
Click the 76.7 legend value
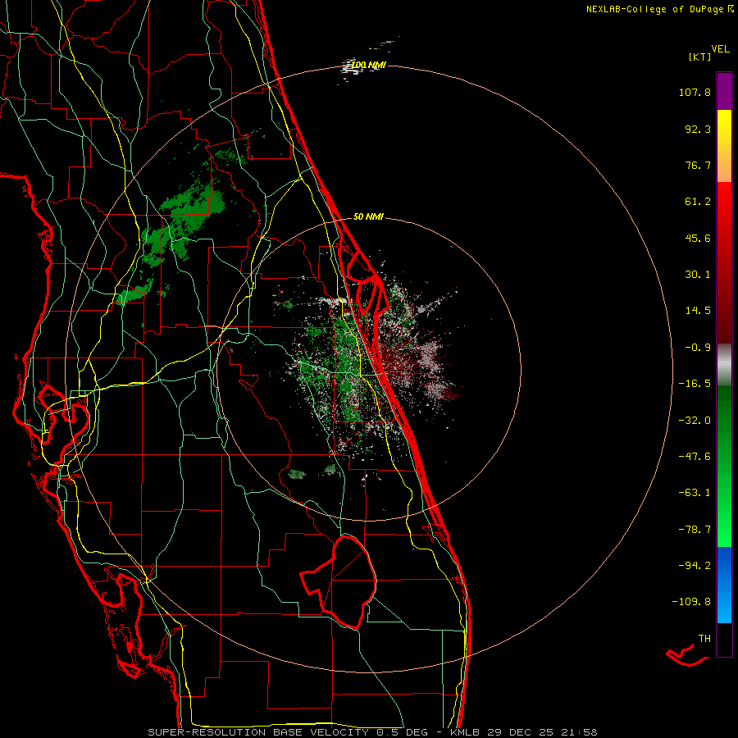[698, 165]
